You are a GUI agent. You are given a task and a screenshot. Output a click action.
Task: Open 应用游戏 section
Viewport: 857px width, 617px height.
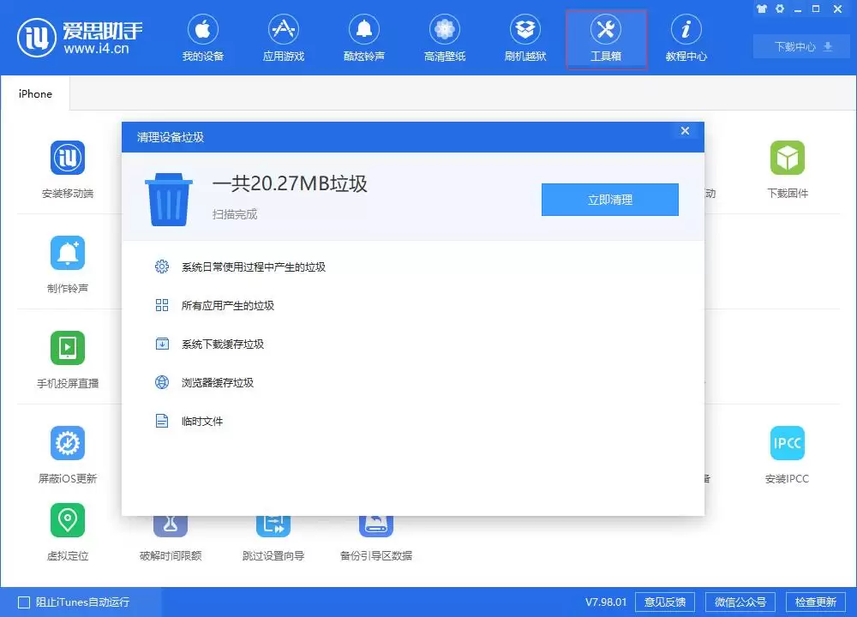(283, 39)
